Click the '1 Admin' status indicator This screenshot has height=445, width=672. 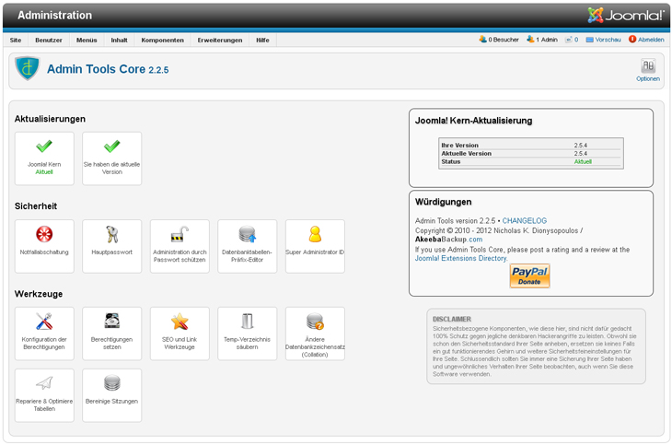click(542, 40)
